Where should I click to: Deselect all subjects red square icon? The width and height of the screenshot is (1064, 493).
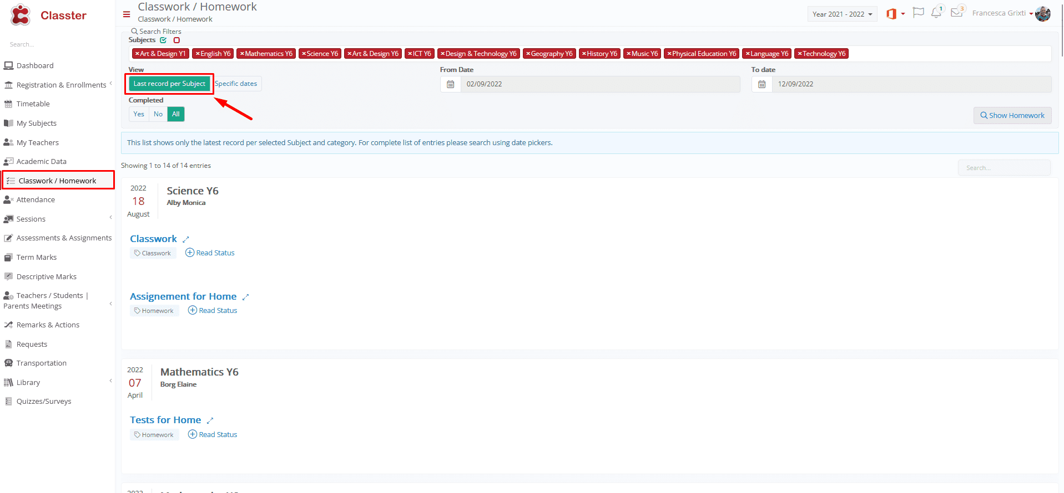(177, 40)
